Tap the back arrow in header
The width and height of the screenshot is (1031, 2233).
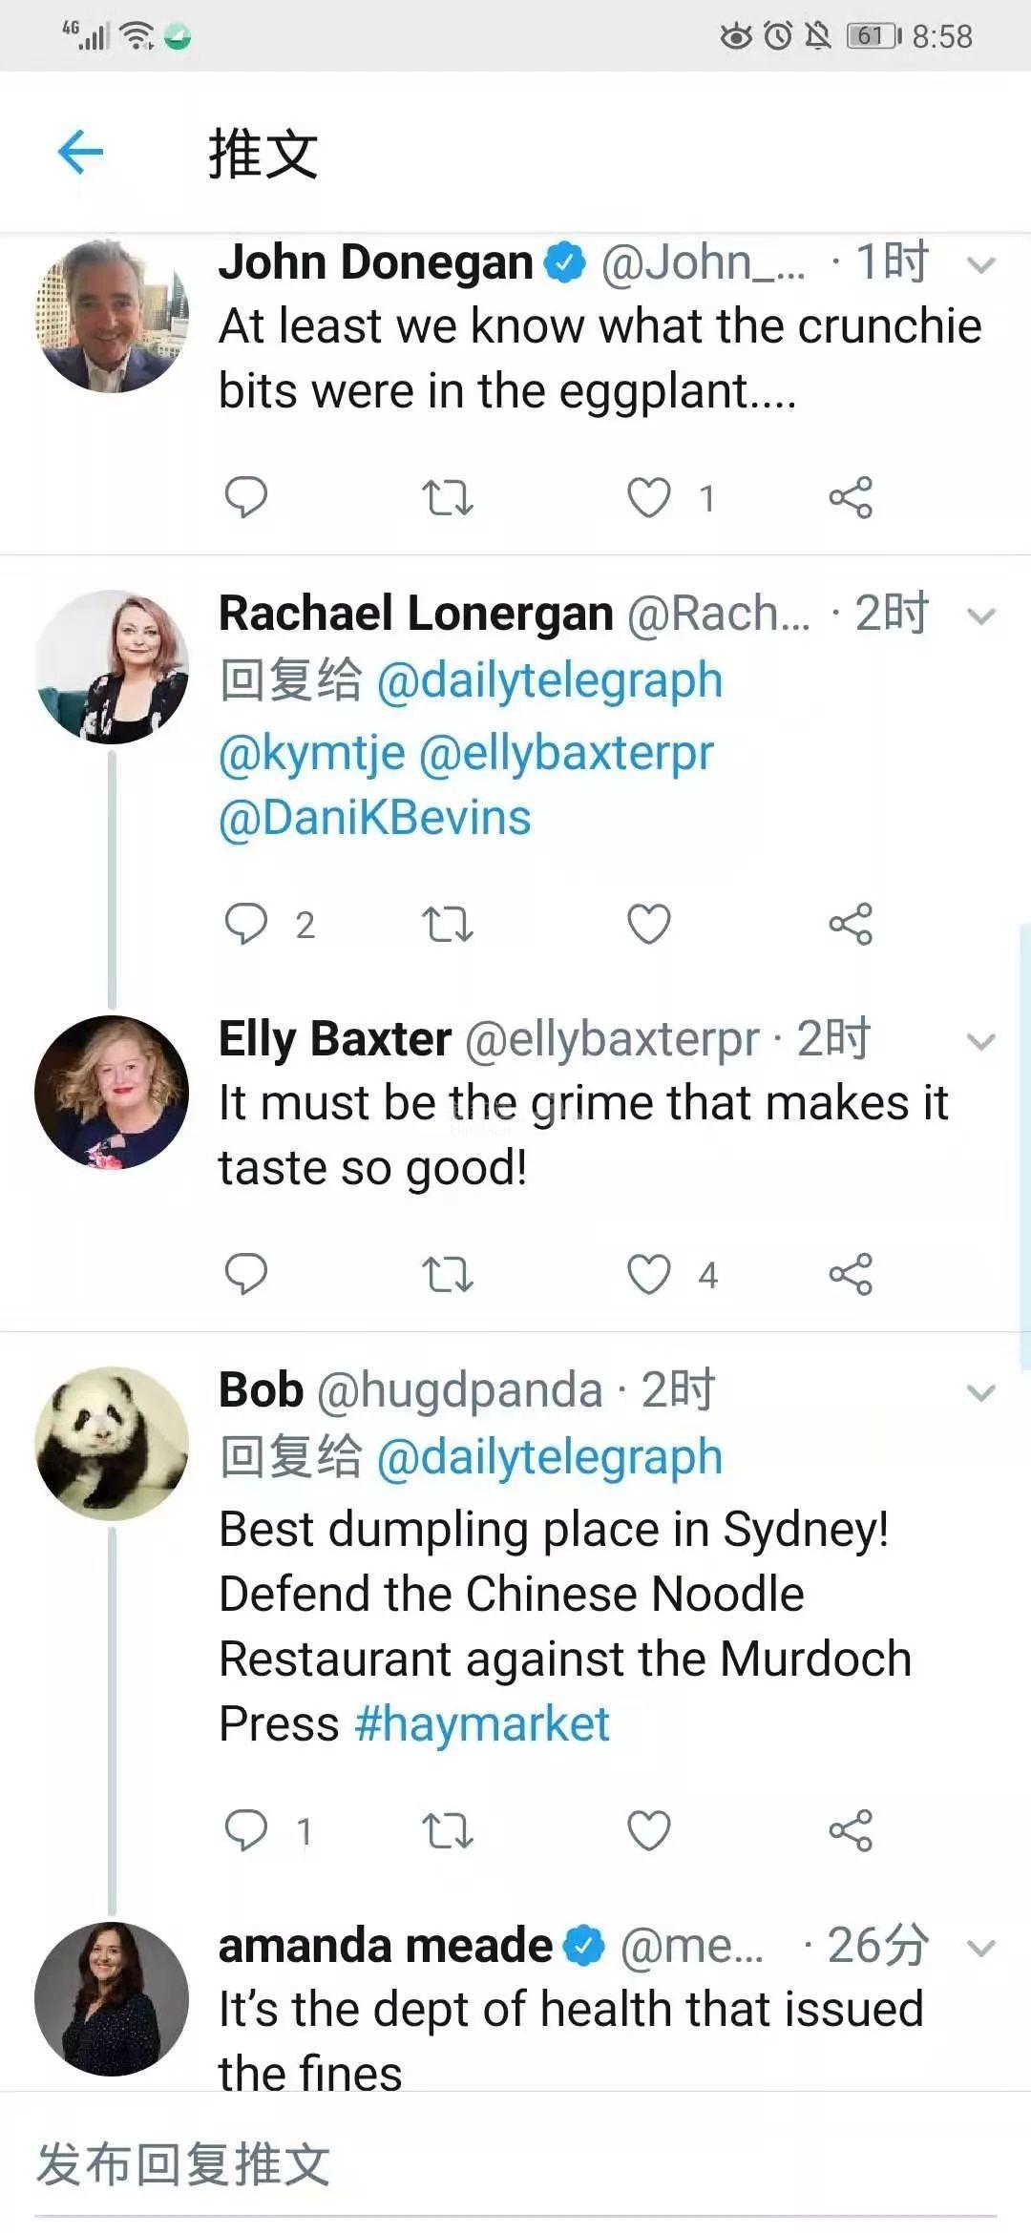pyautogui.click(x=80, y=152)
